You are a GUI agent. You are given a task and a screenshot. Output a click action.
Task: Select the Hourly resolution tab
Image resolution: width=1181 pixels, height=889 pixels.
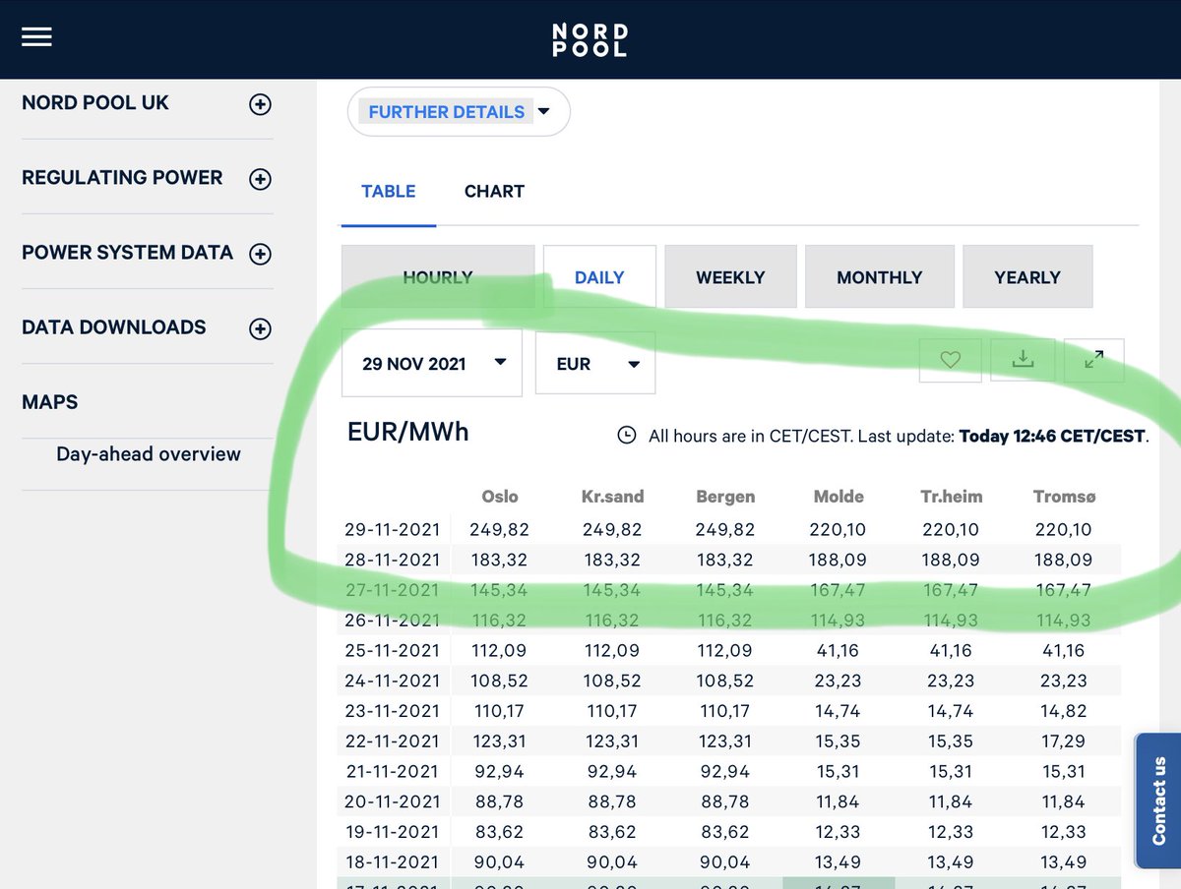438,277
